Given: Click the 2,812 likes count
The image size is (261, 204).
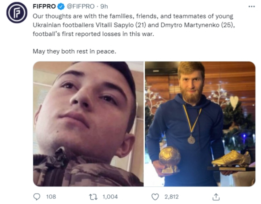Looking at the screenshot, I should click(171, 197).
